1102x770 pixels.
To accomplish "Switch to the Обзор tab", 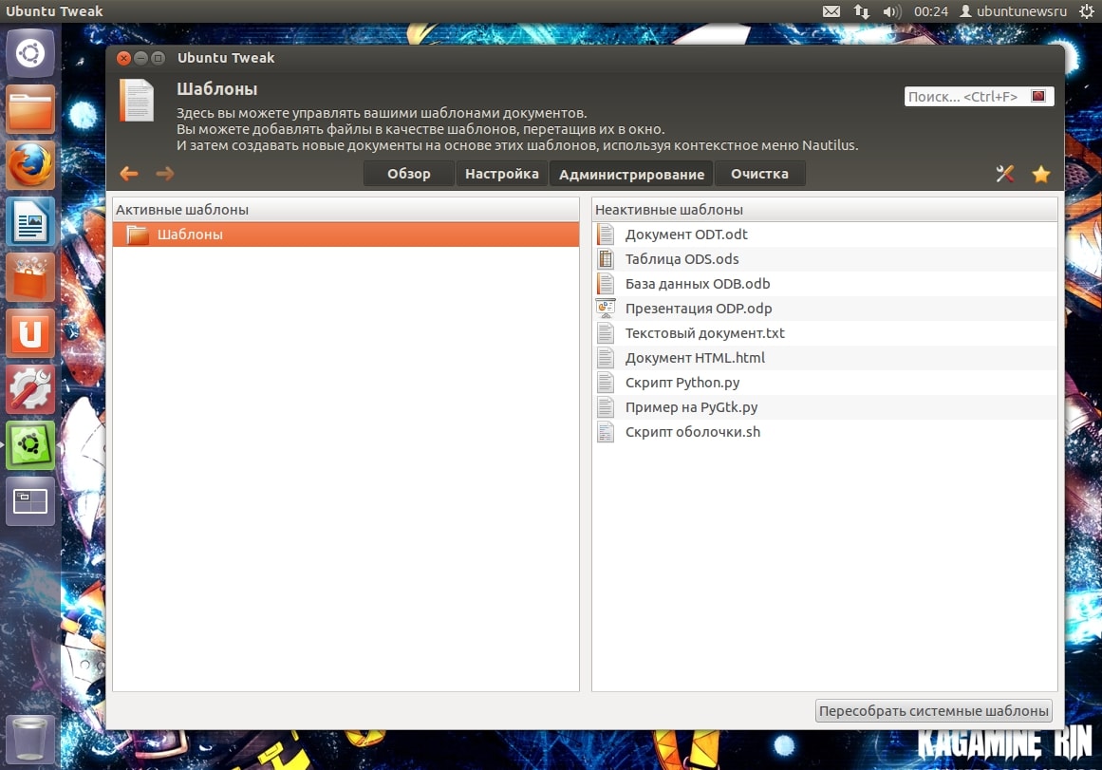I will (x=409, y=174).
